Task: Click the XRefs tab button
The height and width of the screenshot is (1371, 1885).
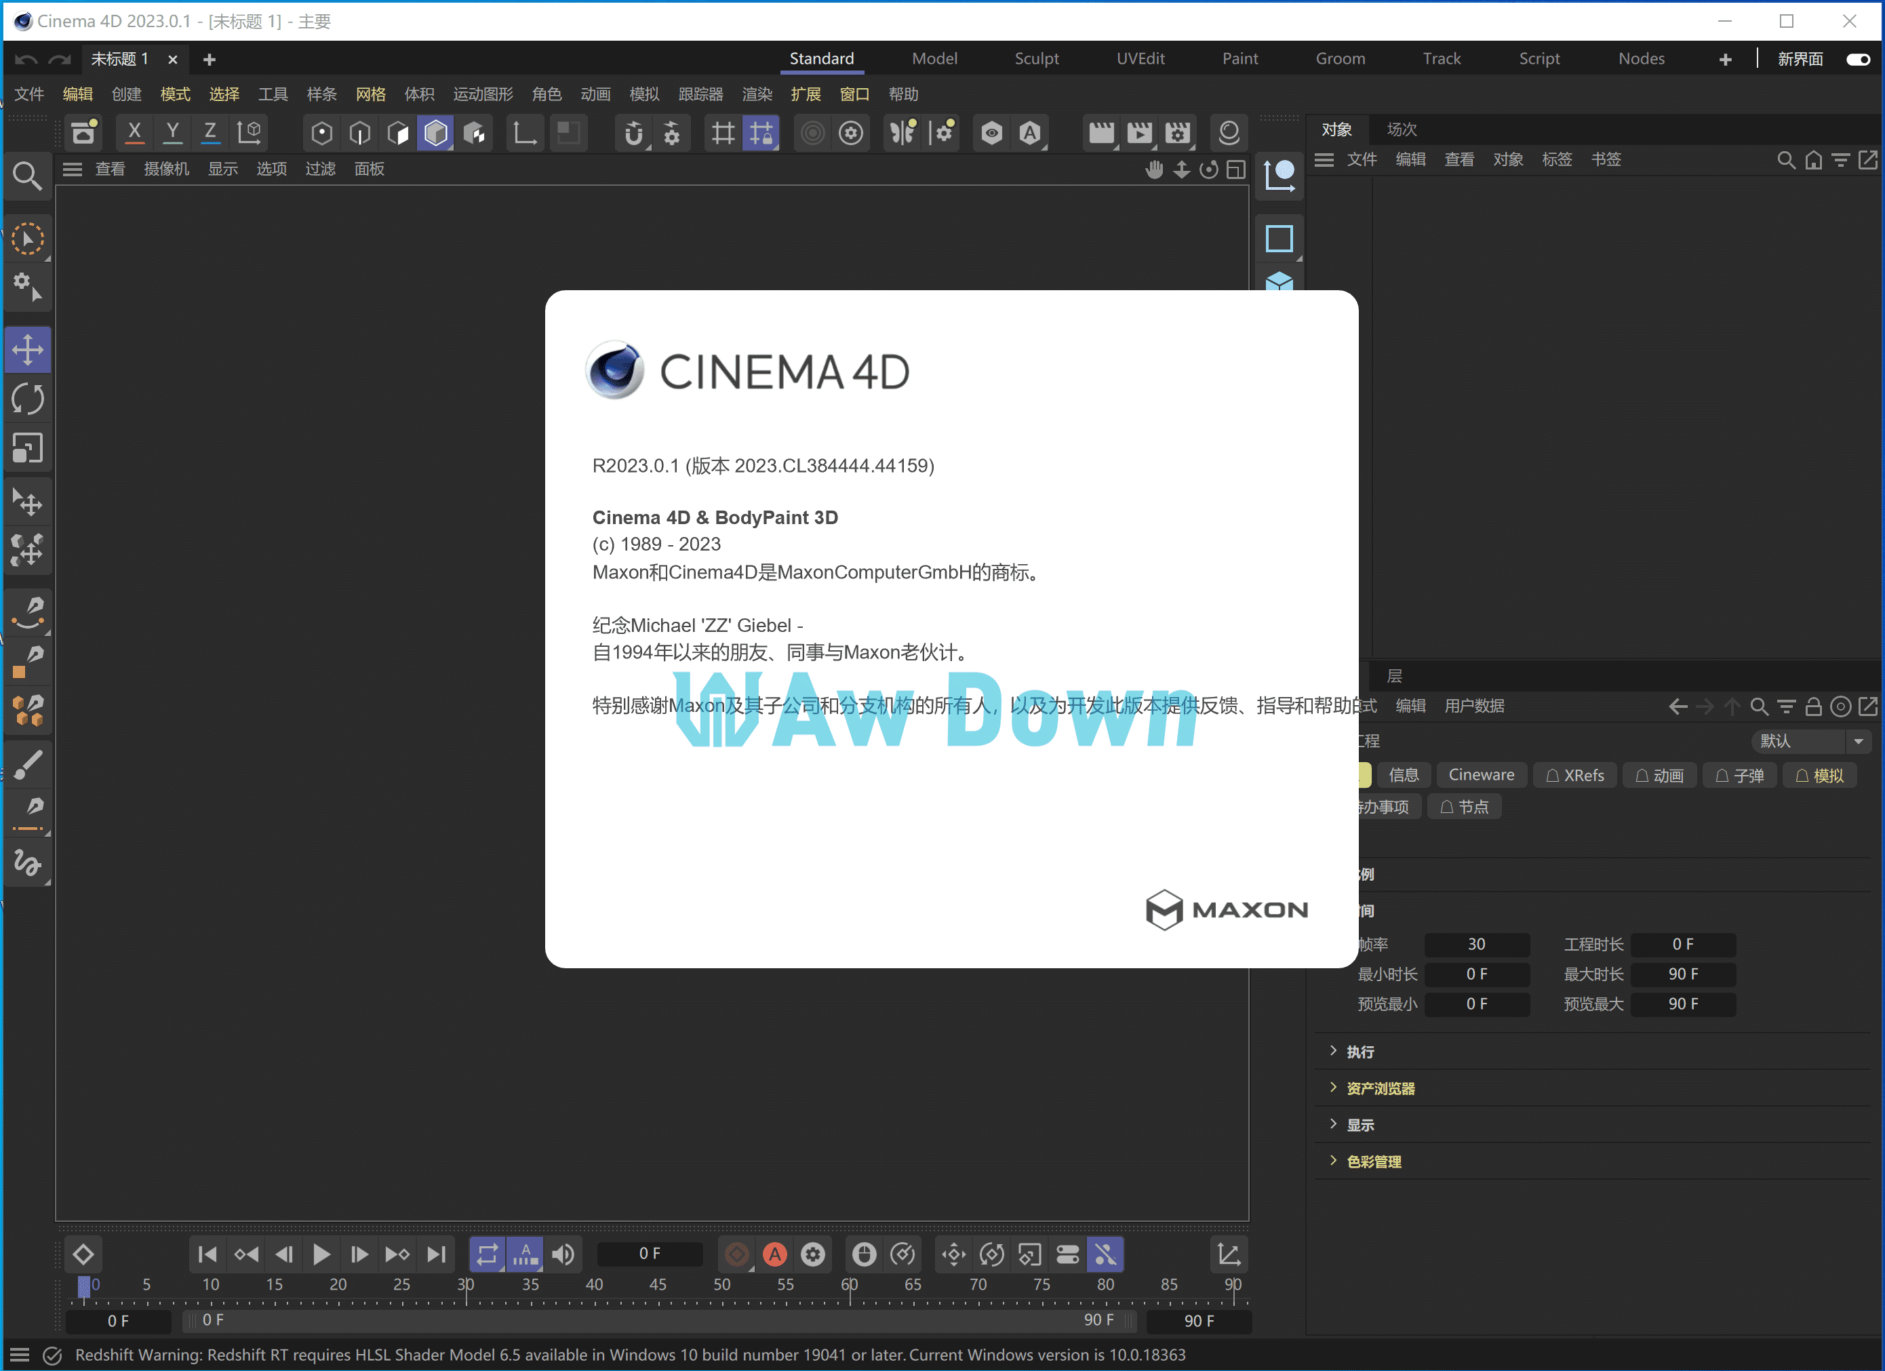Action: tap(1574, 775)
